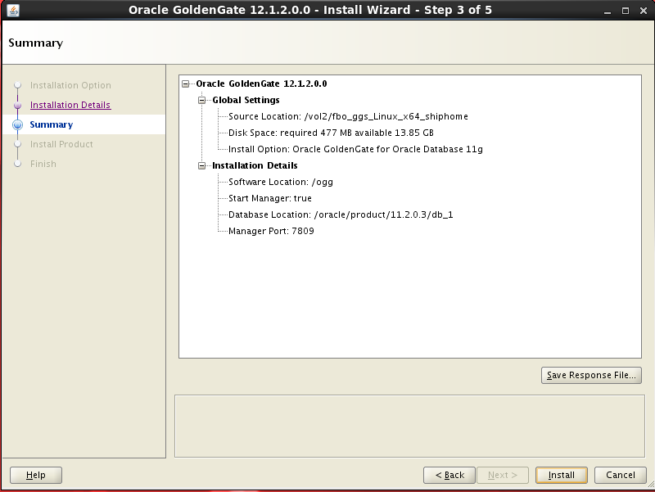Click the Install Product step label

click(x=61, y=144)
